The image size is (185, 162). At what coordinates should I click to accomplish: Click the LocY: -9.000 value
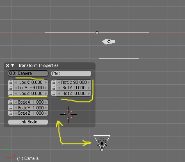[x=31, y=88]
